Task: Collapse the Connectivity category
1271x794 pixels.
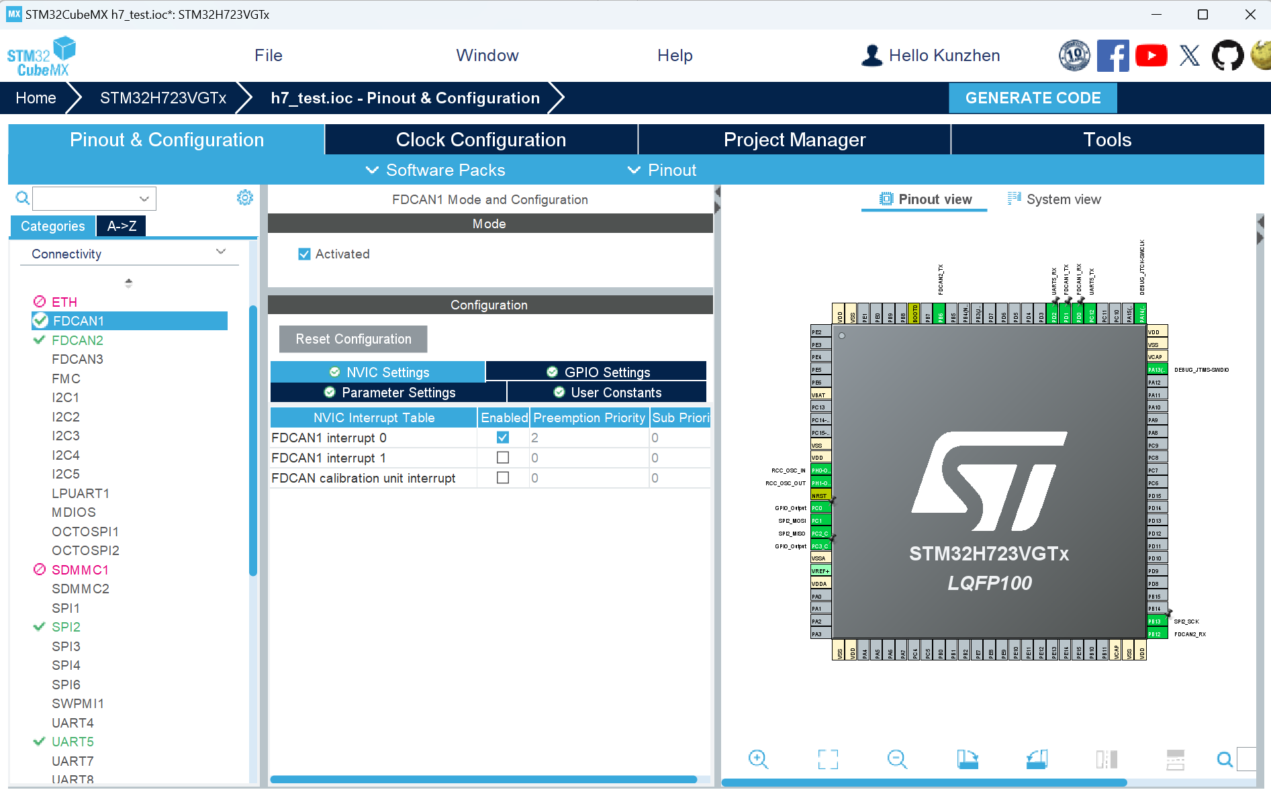Action: [220, 253]
